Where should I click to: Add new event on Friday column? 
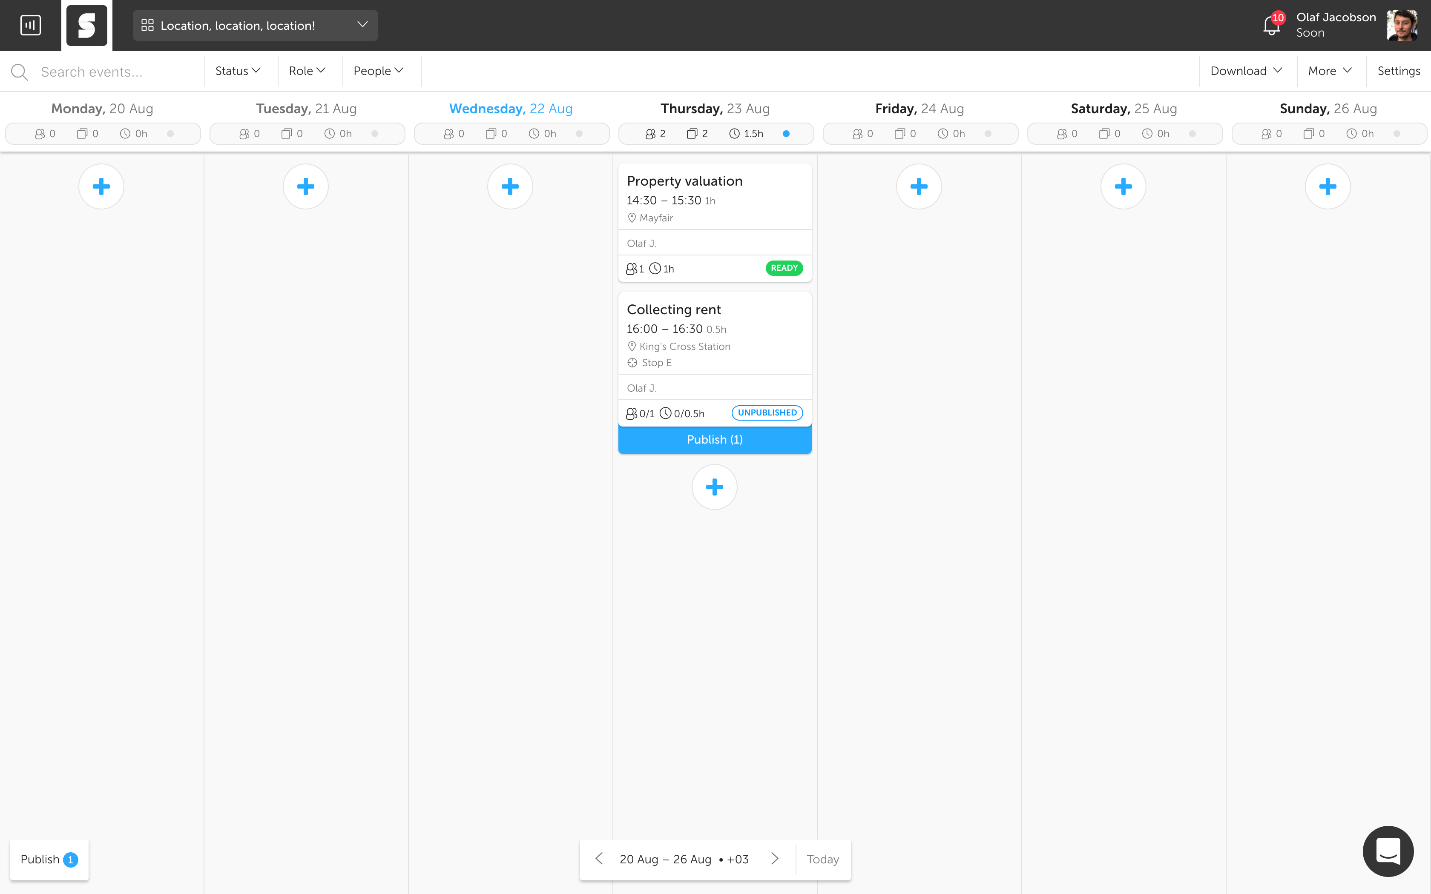click(x=919, y=187)
